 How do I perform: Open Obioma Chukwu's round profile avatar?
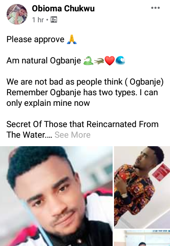point(17,14)
